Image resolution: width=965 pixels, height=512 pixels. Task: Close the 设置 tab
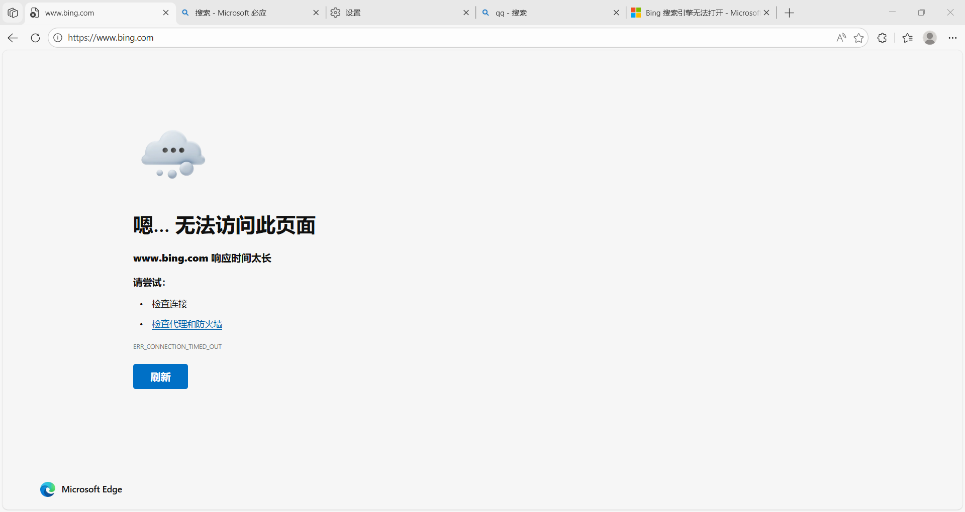[x=466, y=13]
